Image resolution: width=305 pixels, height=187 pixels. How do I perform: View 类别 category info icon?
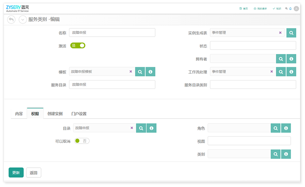coord(286,154)
